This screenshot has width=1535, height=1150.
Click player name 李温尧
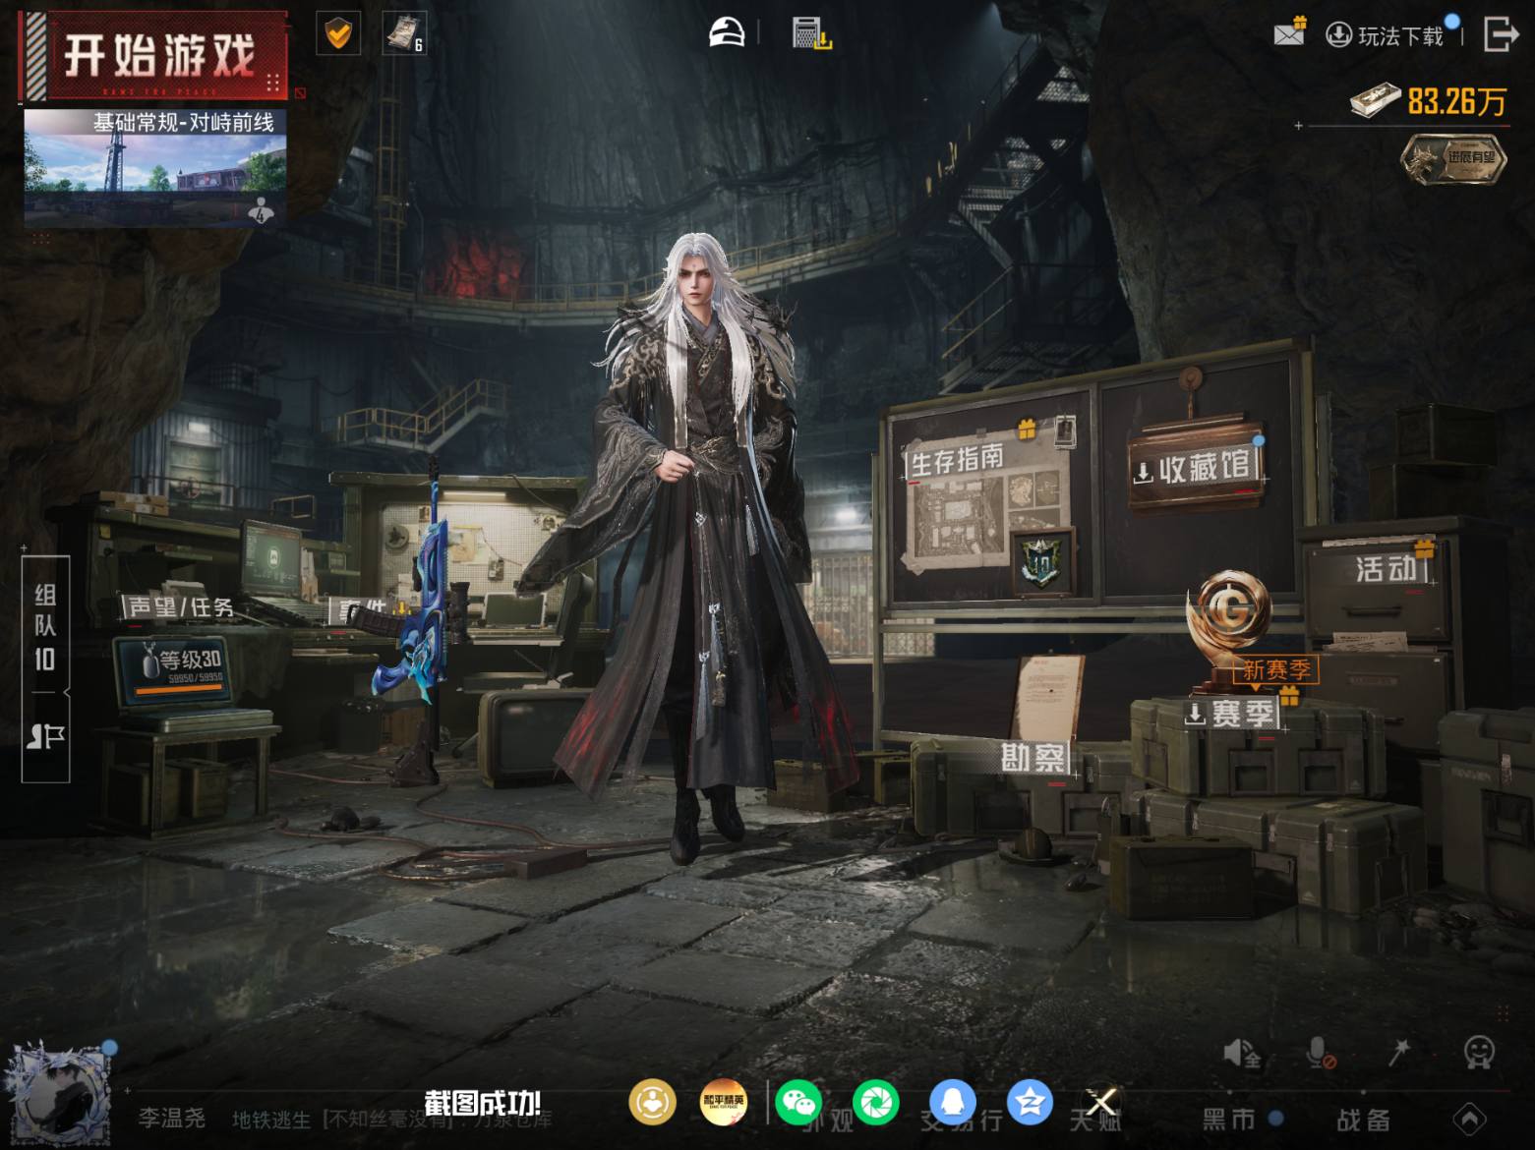point(172,1119)
